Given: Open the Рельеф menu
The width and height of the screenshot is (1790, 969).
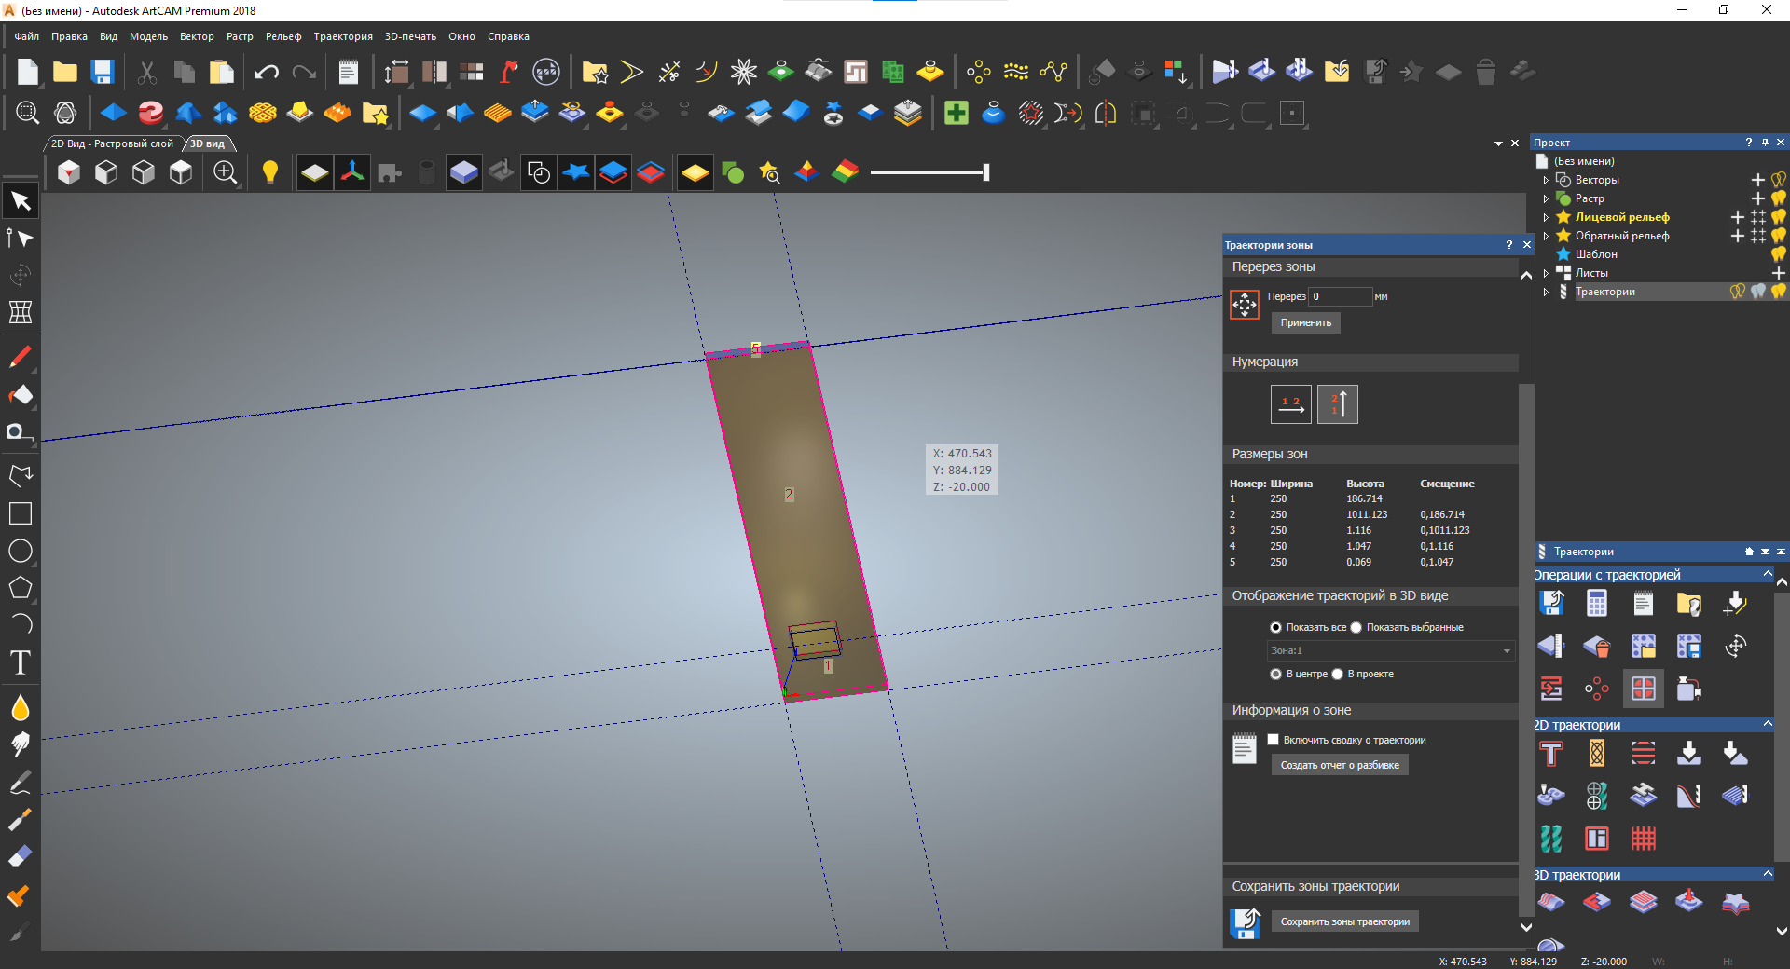Looking at the screenshot, I should point(283,36).
